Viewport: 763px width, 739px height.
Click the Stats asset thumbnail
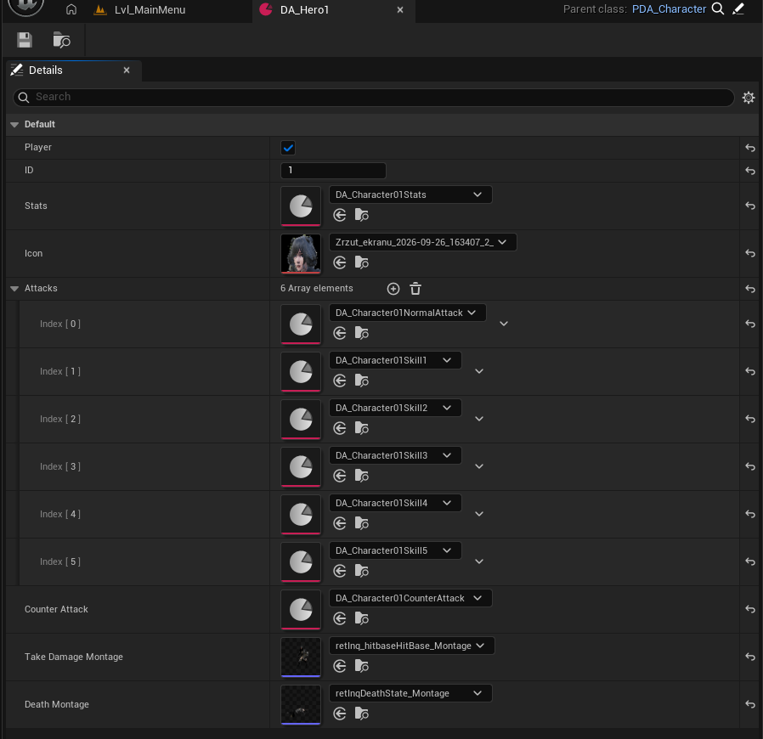coord(301,206)
